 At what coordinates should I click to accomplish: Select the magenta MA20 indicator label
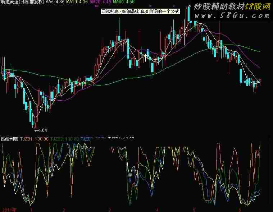(100, 2)
